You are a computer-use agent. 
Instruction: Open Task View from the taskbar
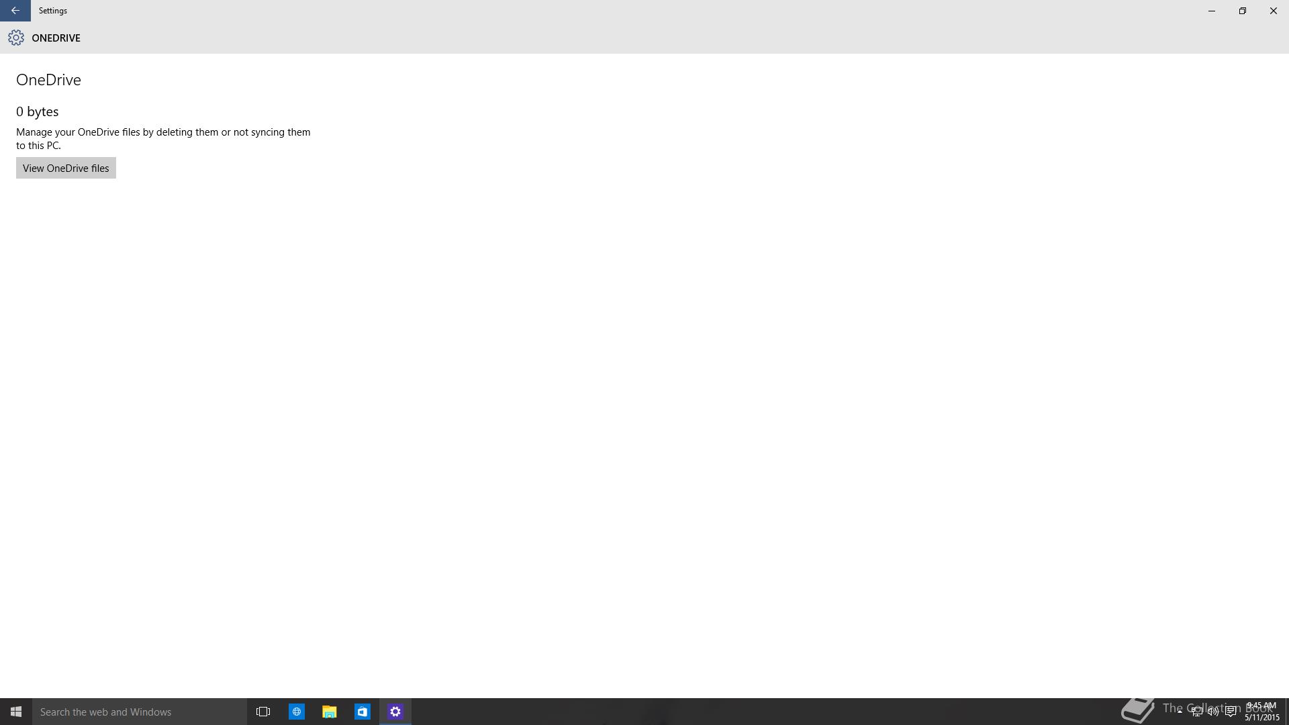point(263,712)
